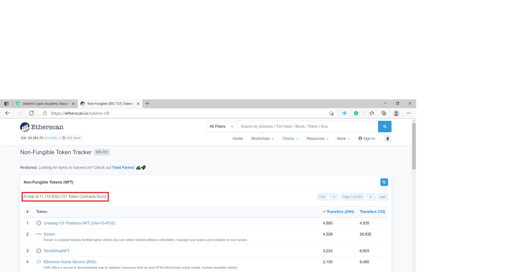Click the Page 1 of 223 indicator
The height and width of the screenshot is (272, 506).
tap(352, 197)
